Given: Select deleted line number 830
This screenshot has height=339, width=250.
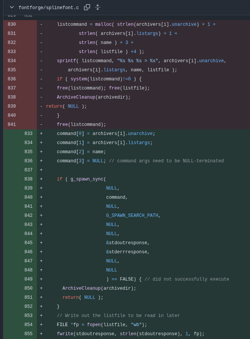Looking at the screenshot, I should point(12,24).
